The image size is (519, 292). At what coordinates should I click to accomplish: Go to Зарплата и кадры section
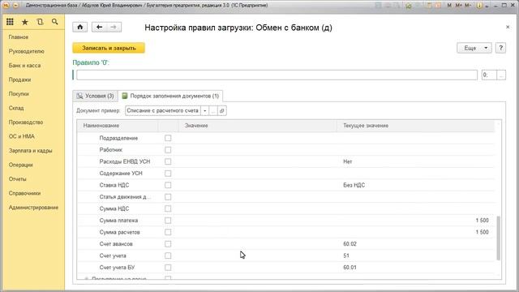click(31, 151)
